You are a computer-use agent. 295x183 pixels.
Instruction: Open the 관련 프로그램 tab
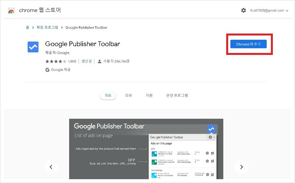point(177,96)
